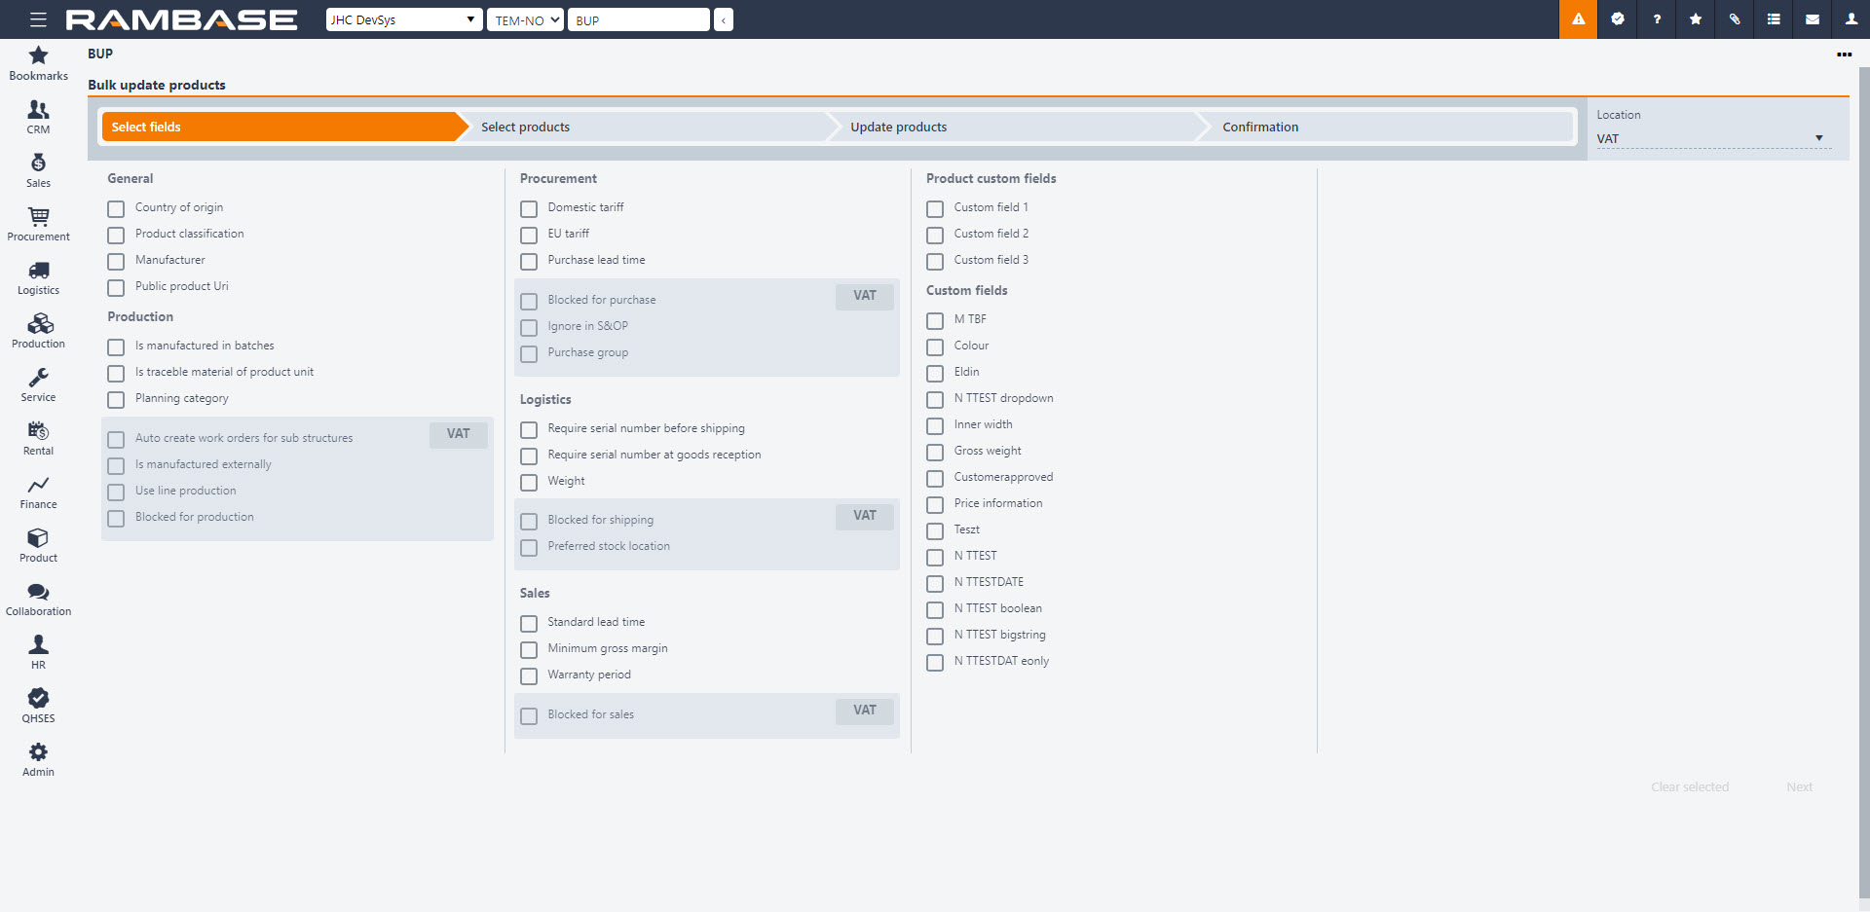Open the Collaboration chat icon
This screenshot has height=912, width=1870.
pyautogui.click(x=38, y=592)
